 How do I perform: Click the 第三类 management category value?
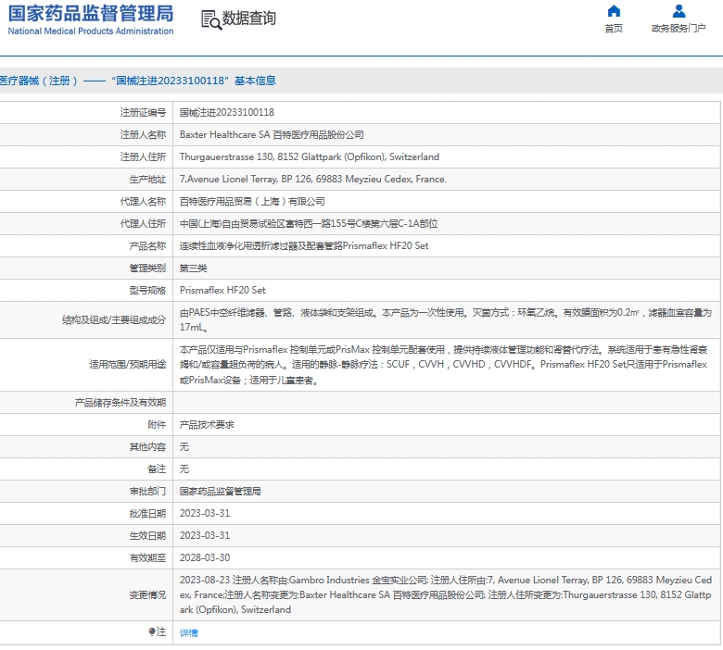point(193,269)
